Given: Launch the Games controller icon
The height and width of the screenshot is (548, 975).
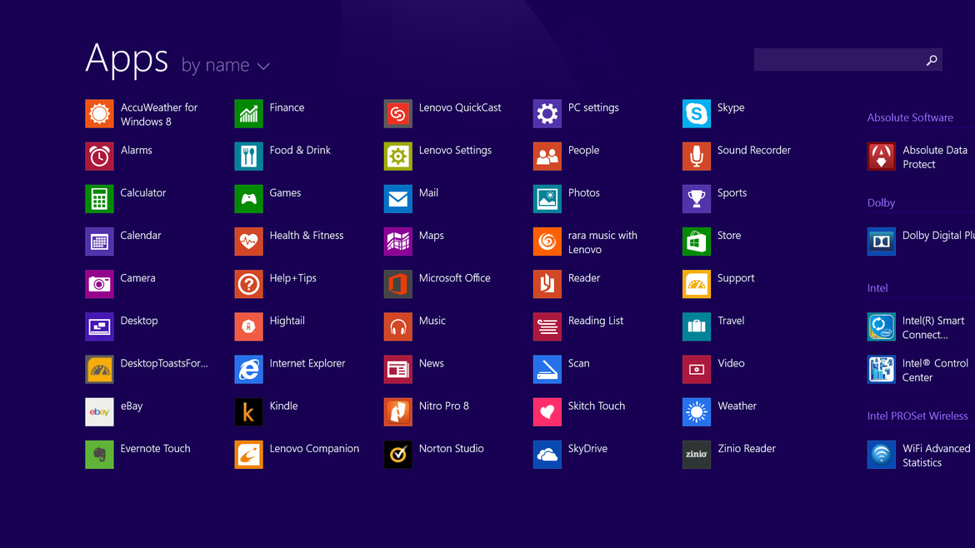Looking at the screenshot, I should tap(248, 199).
